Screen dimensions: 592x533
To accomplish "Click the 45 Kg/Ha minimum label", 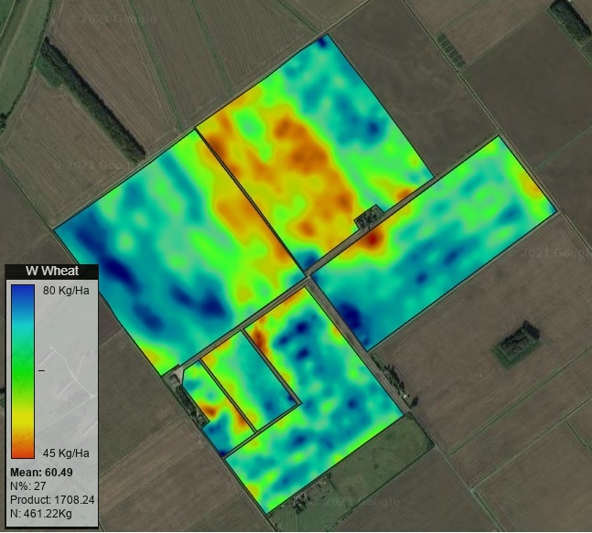I will pos(66,453).
